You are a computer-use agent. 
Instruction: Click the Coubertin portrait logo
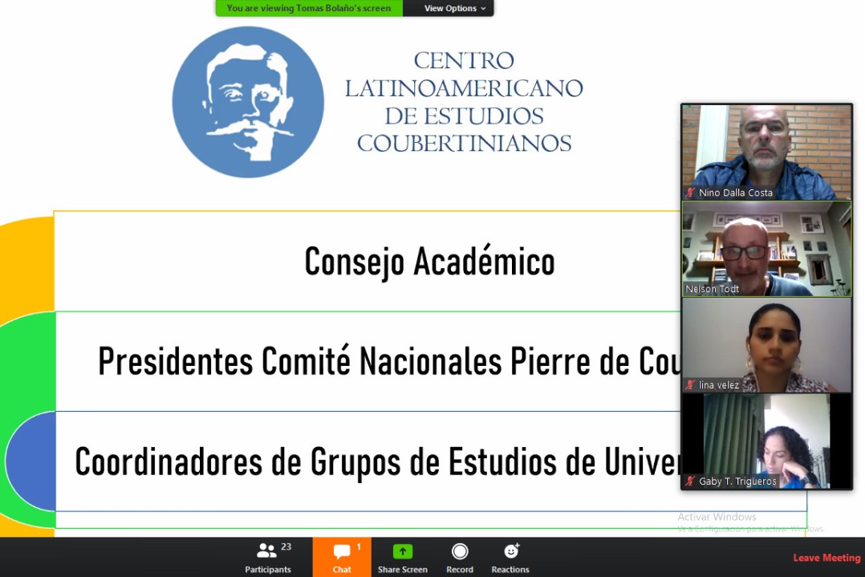point(248,102)
